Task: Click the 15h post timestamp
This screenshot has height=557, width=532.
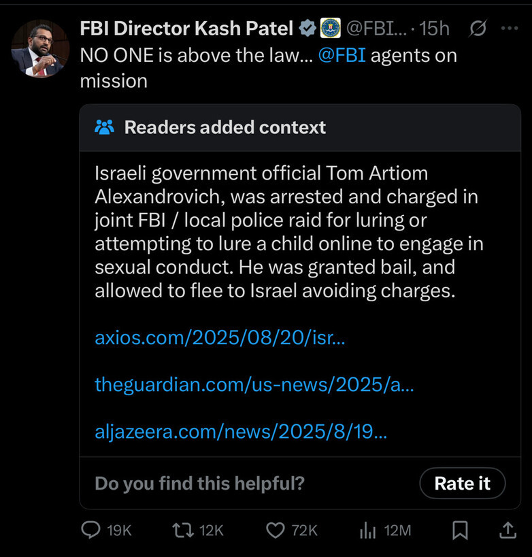Action: pos(435,29)
